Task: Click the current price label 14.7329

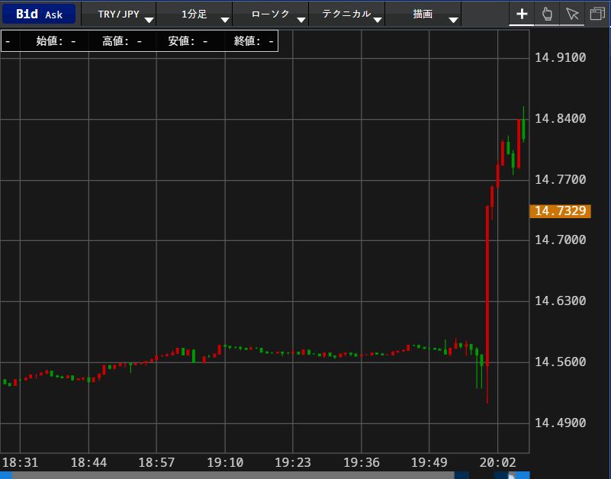Action: click(x=561, y=211)
